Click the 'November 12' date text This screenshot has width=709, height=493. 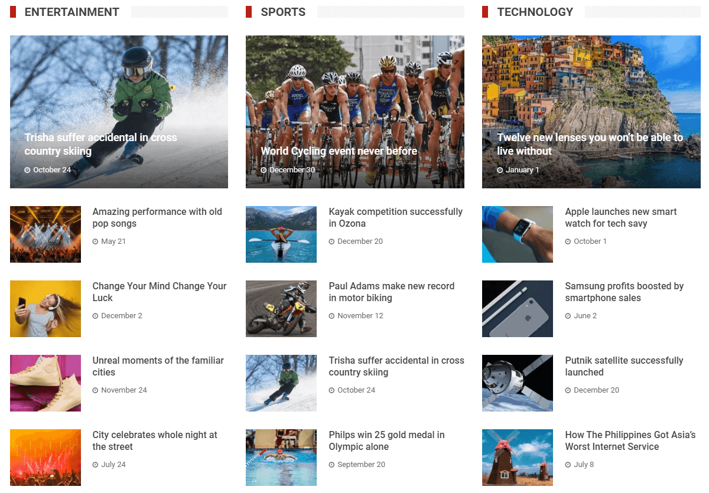coord(360,316)
